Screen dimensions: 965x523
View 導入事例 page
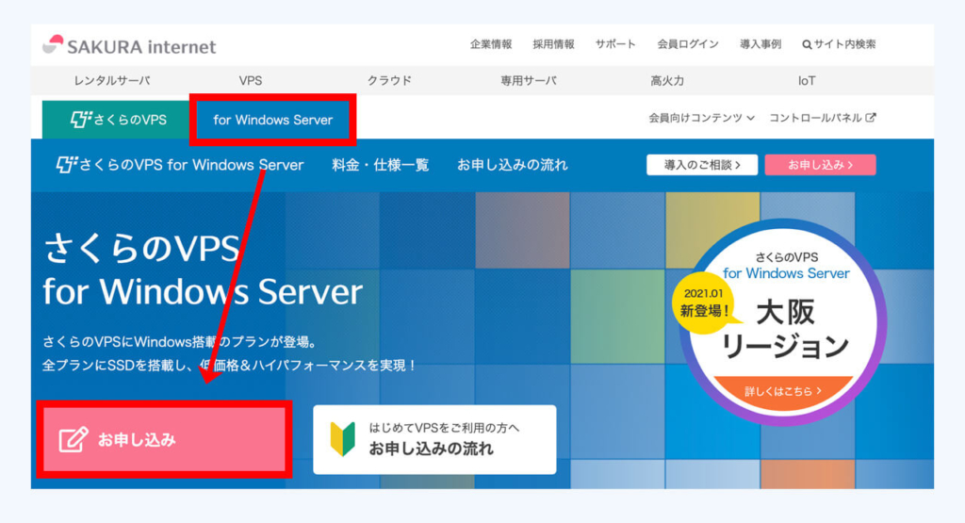click(x=761, y=44)
